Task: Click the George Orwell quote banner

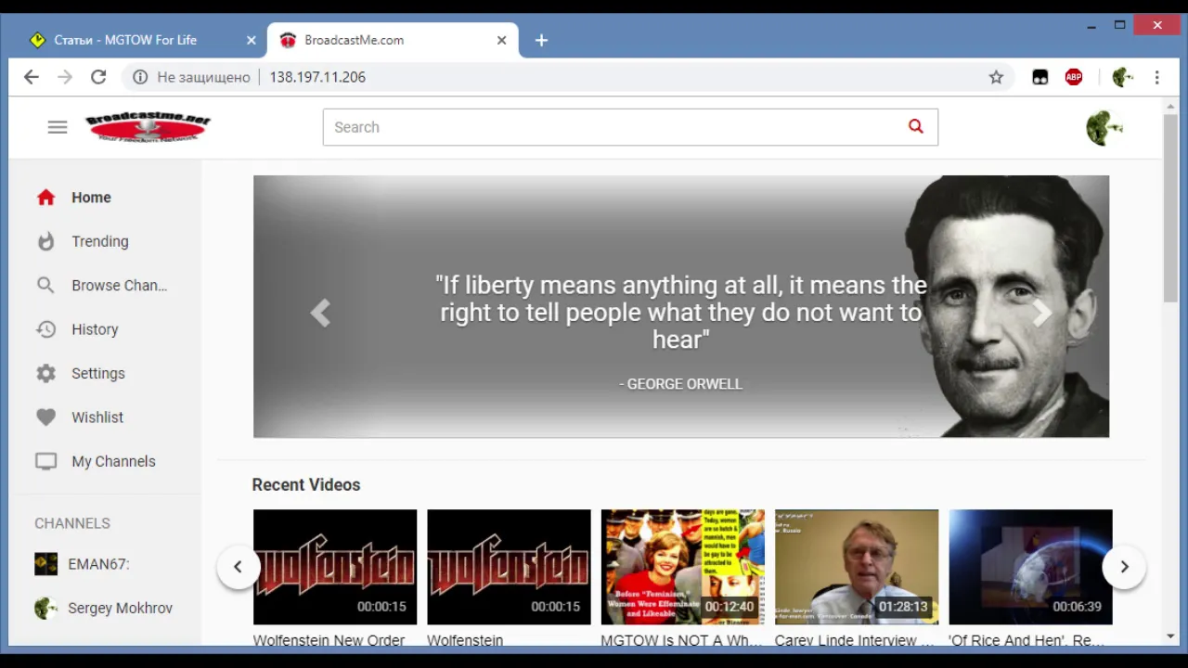Action: pyautogui.click(x=681, y=306)
